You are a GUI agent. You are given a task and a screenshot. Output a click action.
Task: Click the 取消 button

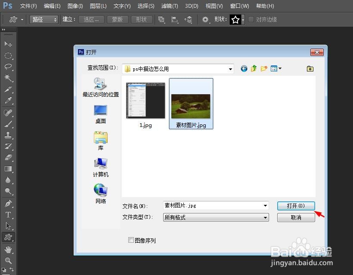[296, 217]
